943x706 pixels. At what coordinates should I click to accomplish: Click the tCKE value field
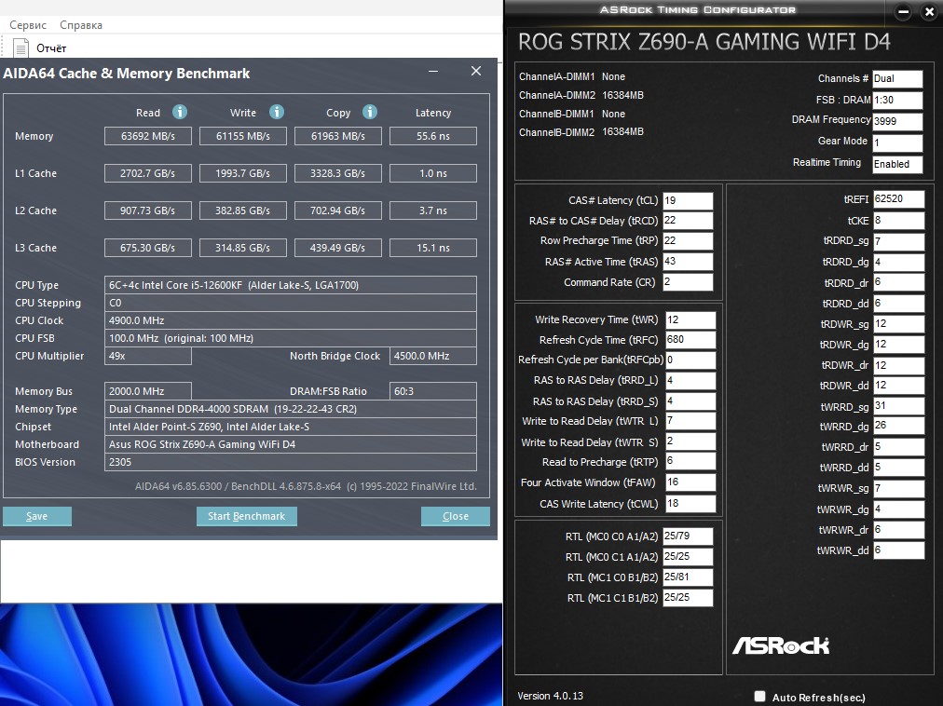898,221
